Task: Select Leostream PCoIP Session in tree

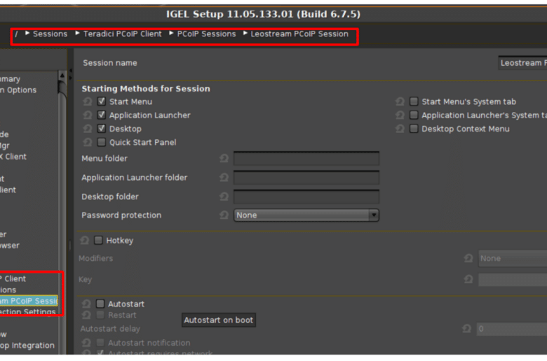Action: [29, 301]
